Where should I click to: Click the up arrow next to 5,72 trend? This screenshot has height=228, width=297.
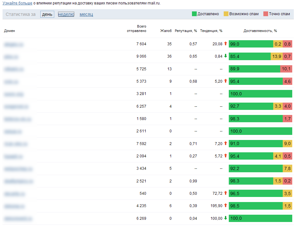tap(226, 156)
